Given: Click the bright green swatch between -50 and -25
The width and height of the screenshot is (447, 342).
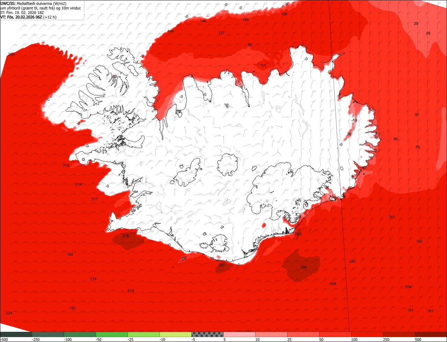Looking at the screenshot, I should 112,334.
